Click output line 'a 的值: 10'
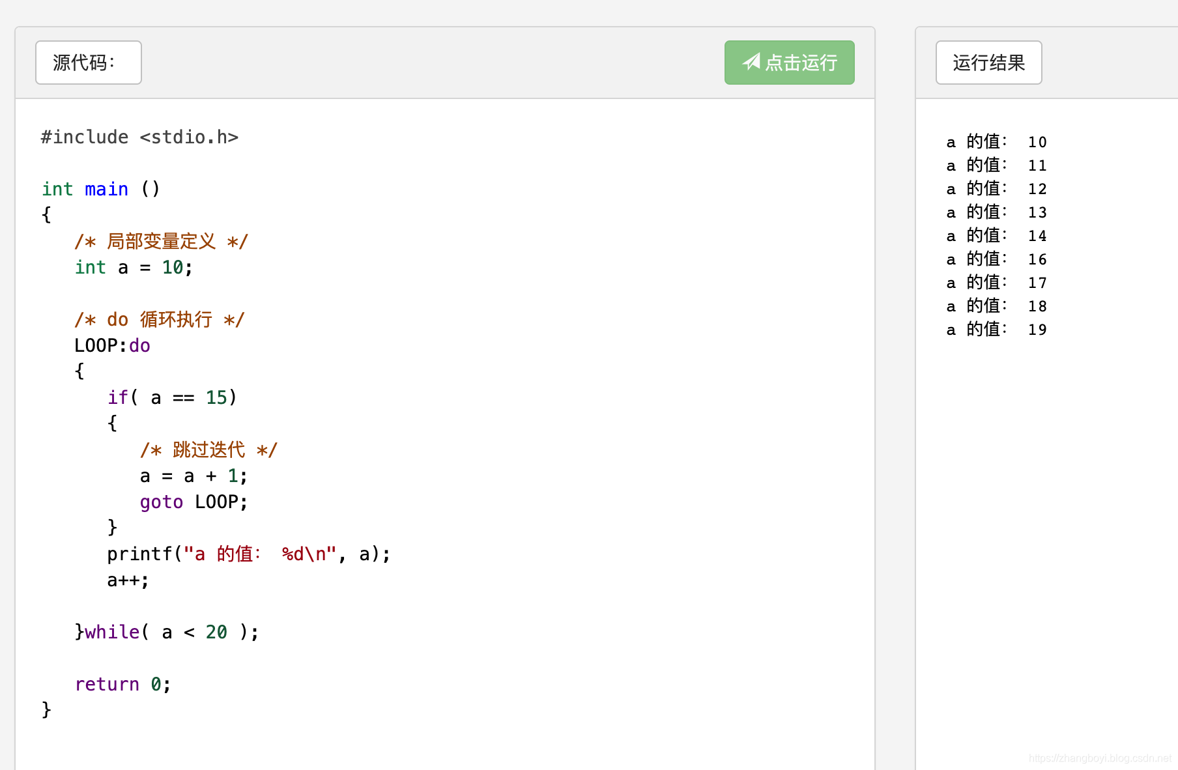The image size is (1178, 770). click(996, 141)
